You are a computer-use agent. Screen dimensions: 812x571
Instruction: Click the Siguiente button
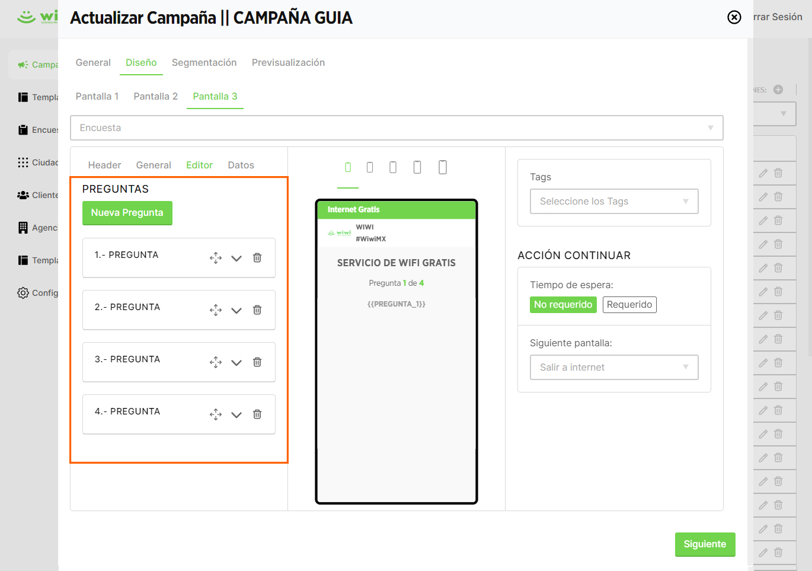705,544
